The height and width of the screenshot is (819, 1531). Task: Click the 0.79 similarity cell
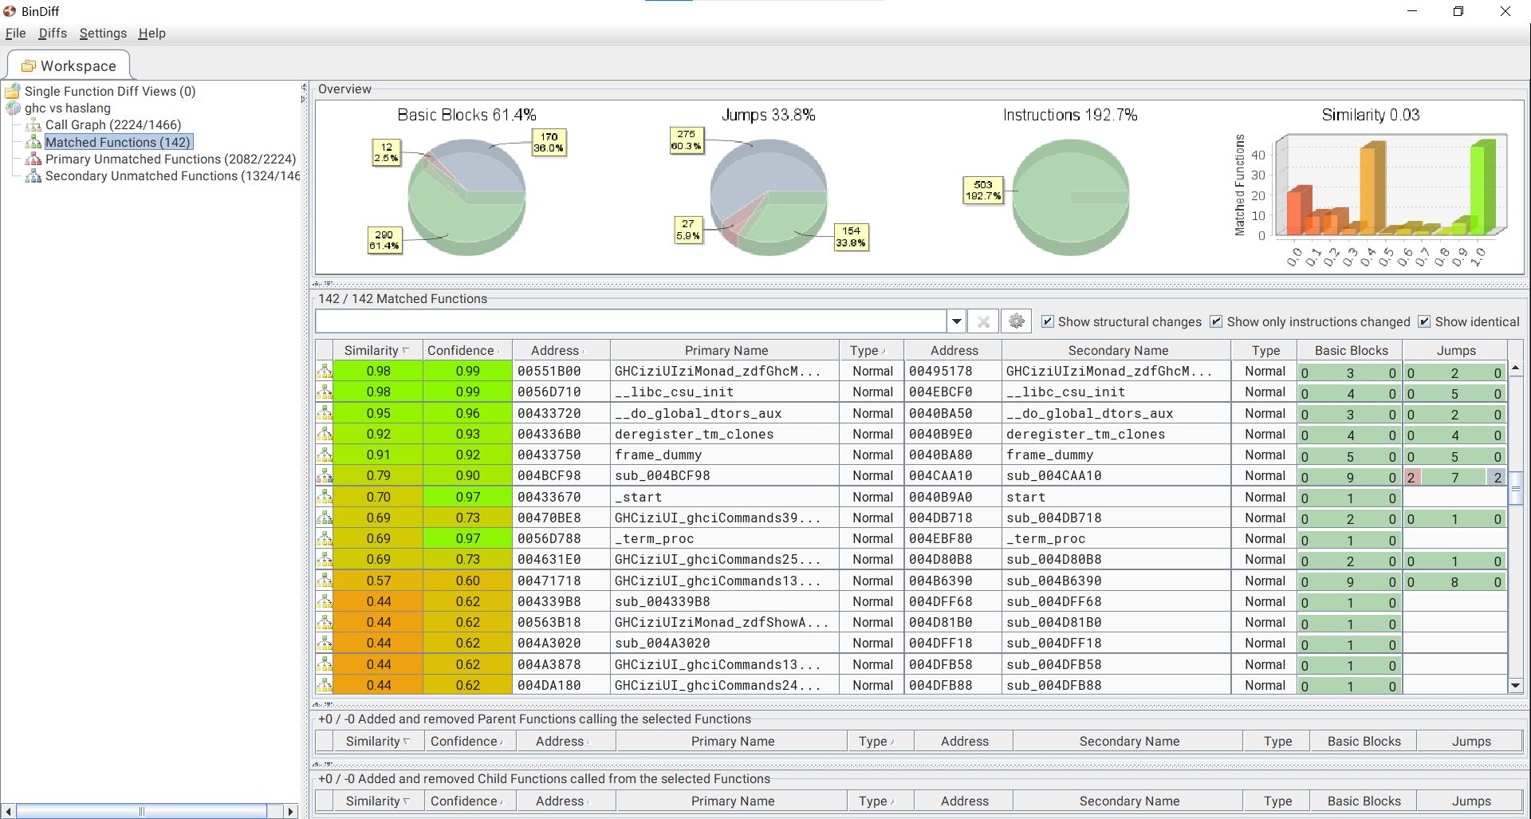(x=378, y=475)
